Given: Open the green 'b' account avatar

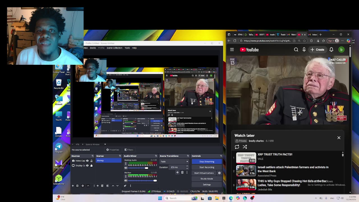Looking at the screenshot, I should (x=341, y=50).
